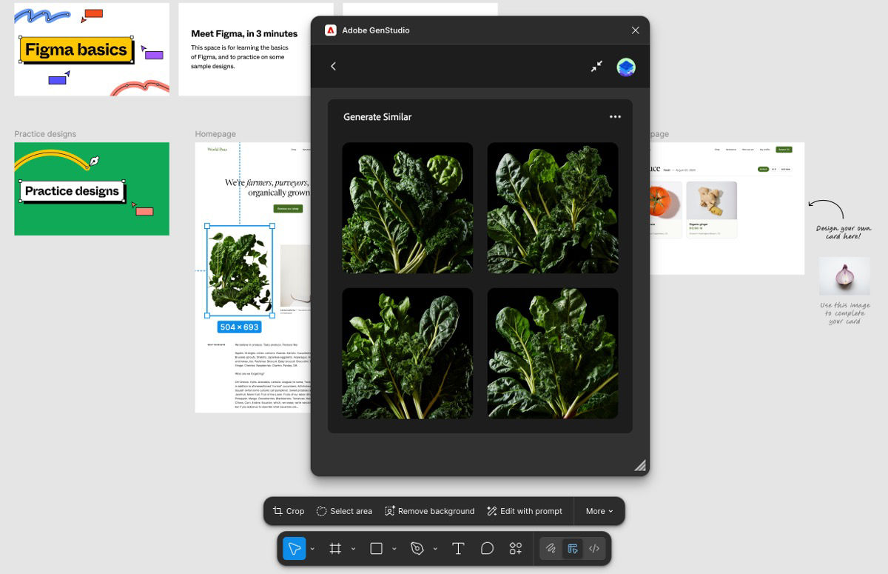888x574 pixels.
Task: Expand the Frame tool options chevron
Action: [x=352, y=550]
